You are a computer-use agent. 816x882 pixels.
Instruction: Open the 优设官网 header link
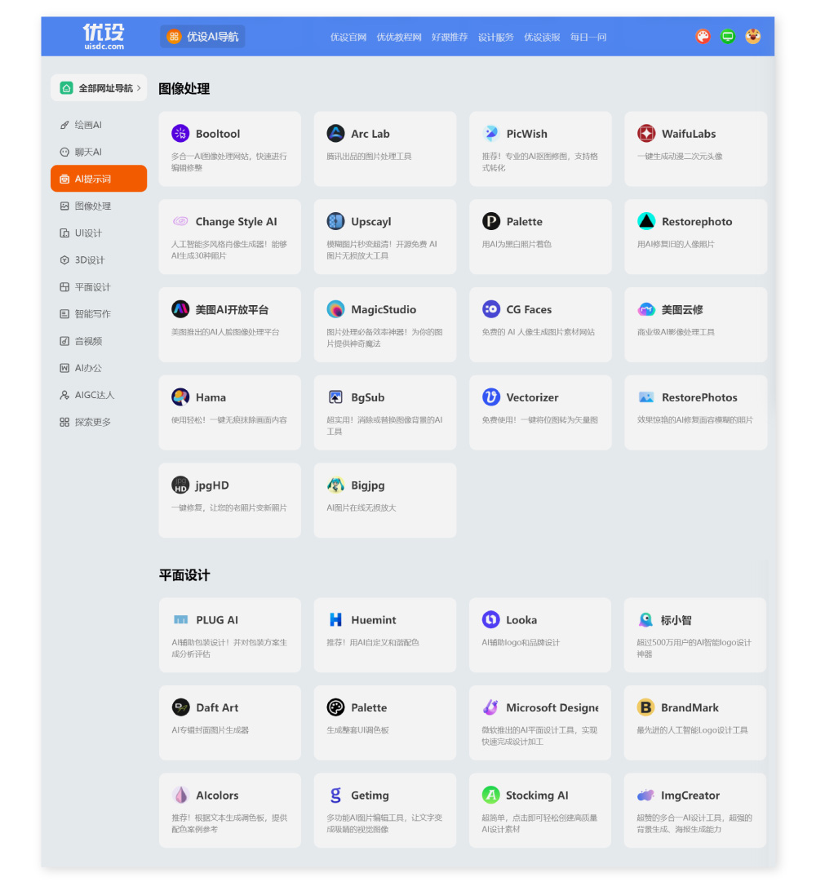(348, 37)
